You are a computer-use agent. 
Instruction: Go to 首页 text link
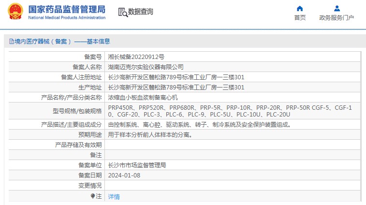point(300,18)
